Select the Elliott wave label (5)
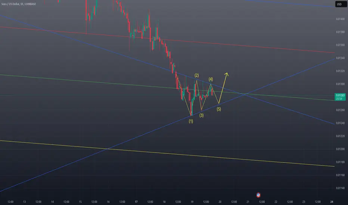 click(x=219, y=109)
